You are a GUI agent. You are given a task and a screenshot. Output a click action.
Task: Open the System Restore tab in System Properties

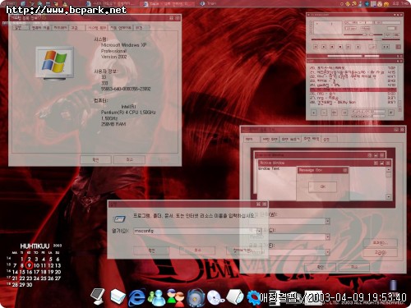click(97, 28)
